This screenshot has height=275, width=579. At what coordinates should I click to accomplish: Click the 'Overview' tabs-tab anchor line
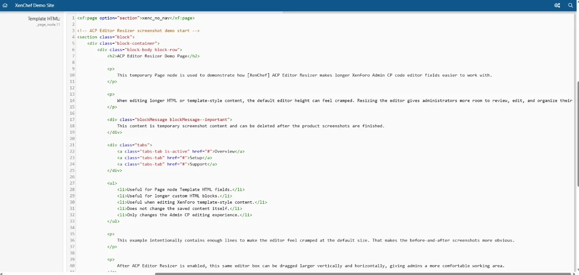coord(181,151)
